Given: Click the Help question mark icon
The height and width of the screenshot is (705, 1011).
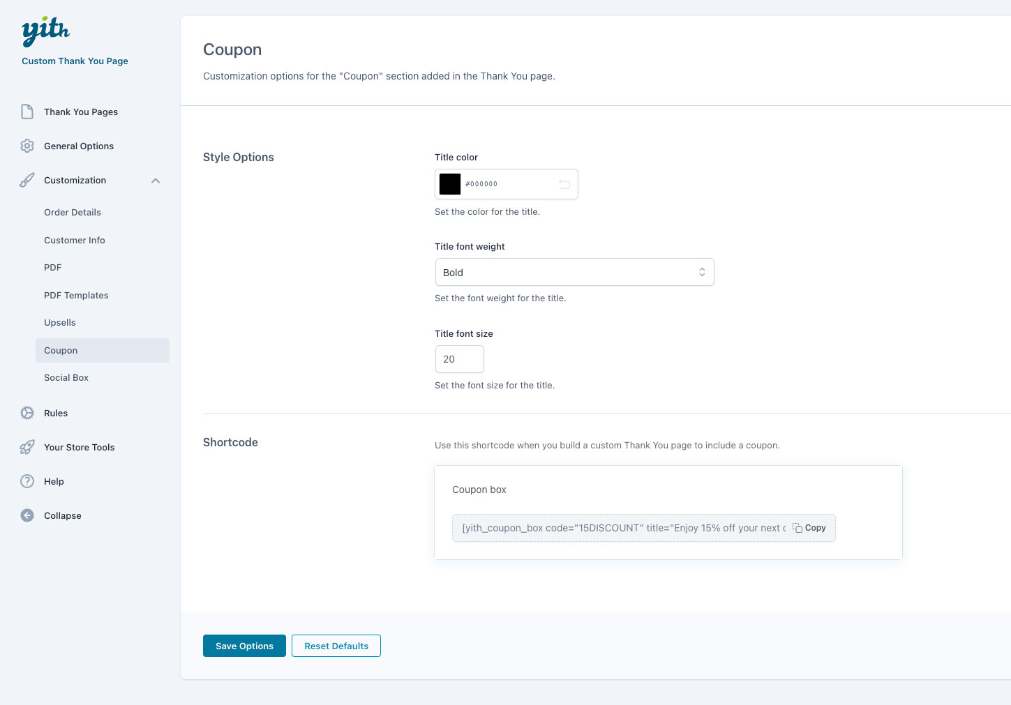Looking at the screenshot, I should pos(27,481).
